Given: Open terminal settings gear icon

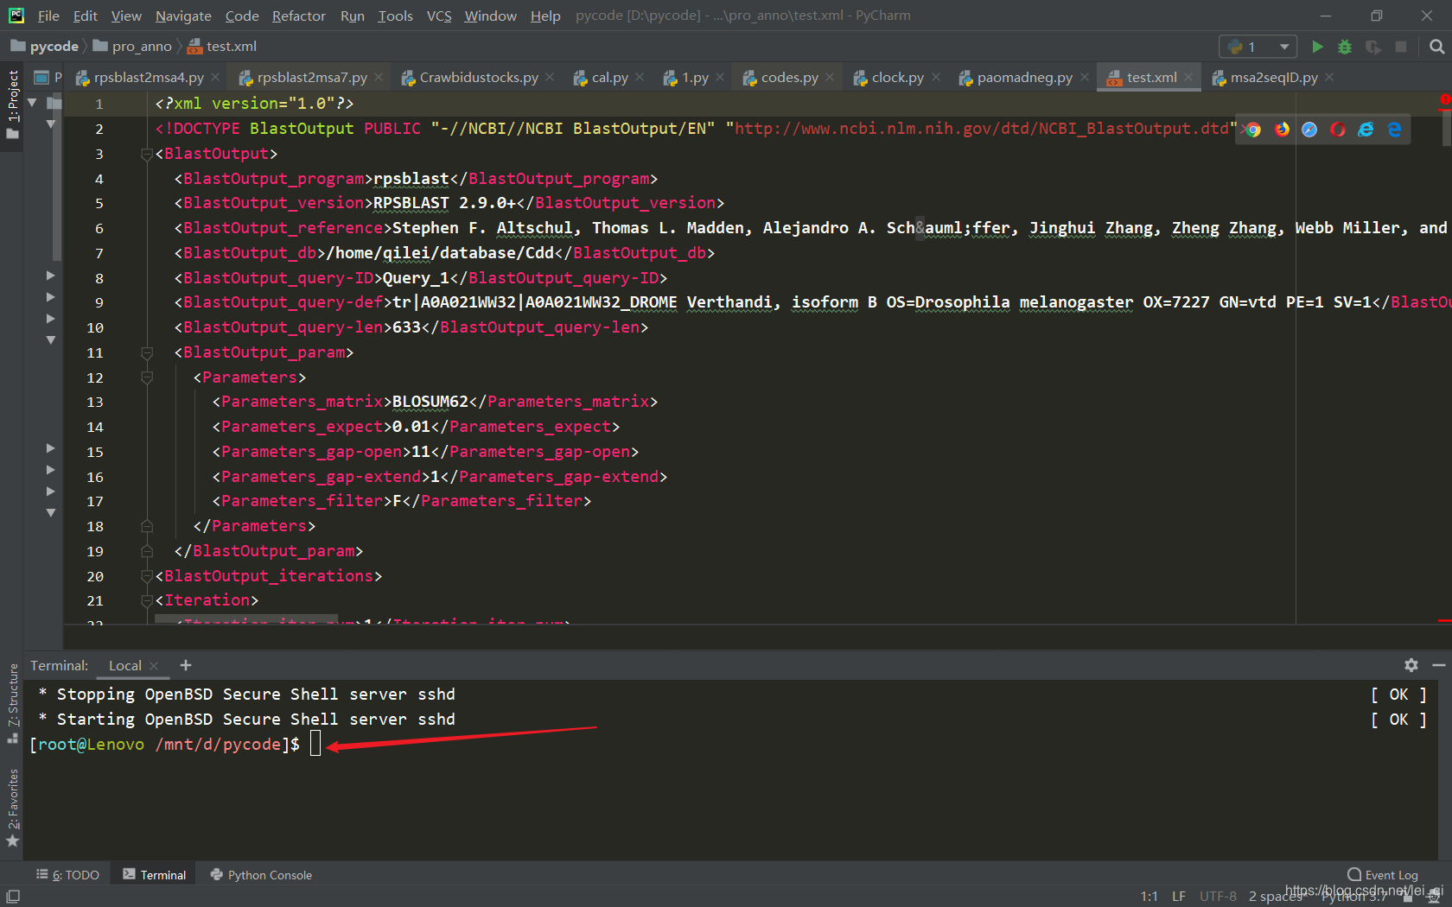Looking at the screenshot, I should 1411,665.
